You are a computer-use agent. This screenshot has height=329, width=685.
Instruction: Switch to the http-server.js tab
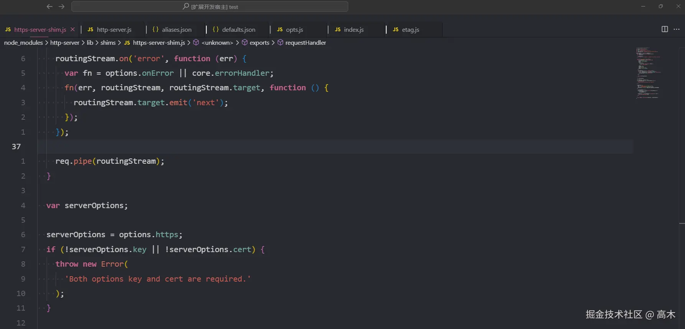click(x=114, y=29)
